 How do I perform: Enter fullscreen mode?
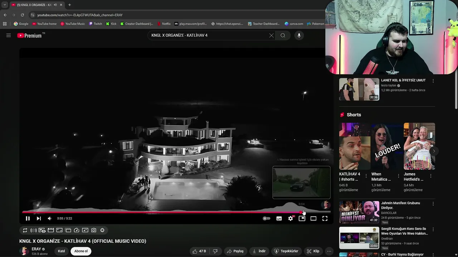click(325, 218)
